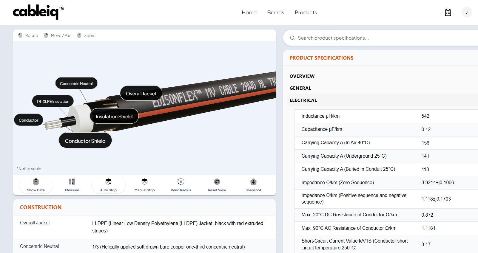This screenshot has height=253, width=478.
Task: Select the TR-XLPE Insulation callout
Action: tap(53, 101)
